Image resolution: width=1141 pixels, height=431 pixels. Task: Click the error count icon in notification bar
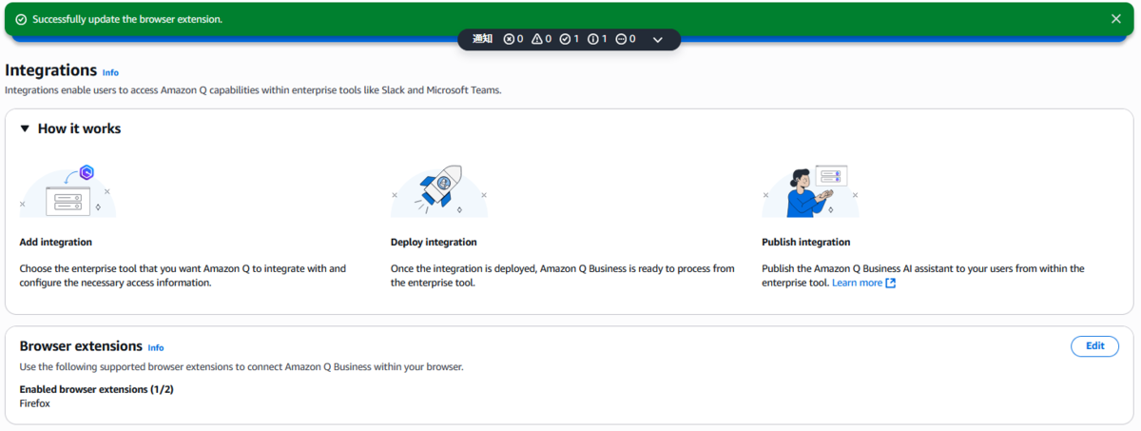[509, 39]
